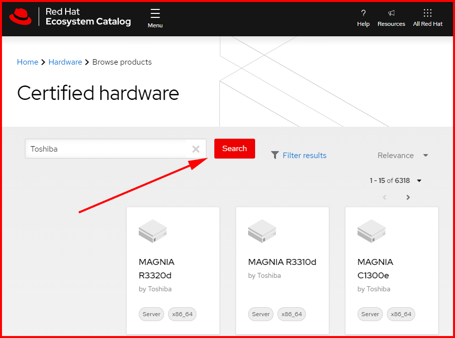Click by Toshiba text under MAGNIA C1300e

pyautogui.click(x=374, y=289)
